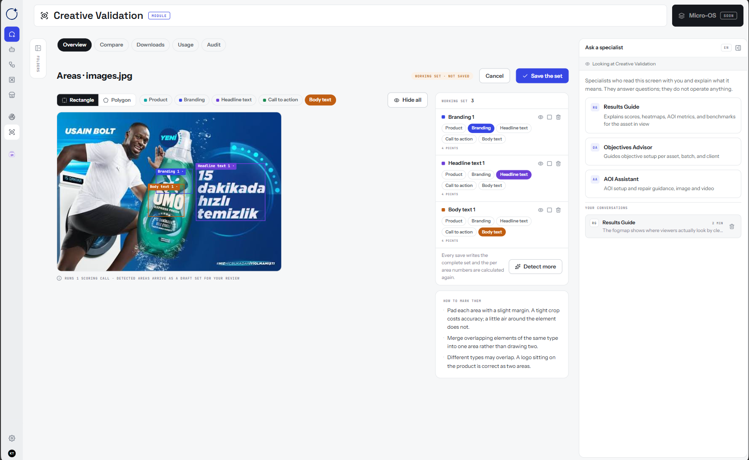749x460 pixels.
Task: Set Headline text 1 type to Call to action
Action: pyautogui.click(x=459, y=186)
